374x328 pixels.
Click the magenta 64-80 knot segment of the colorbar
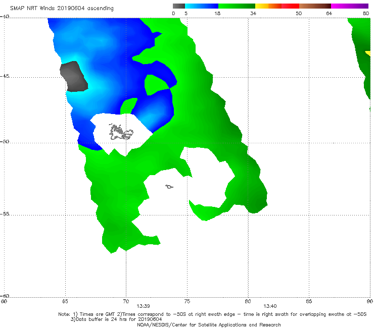pos(350,6)
